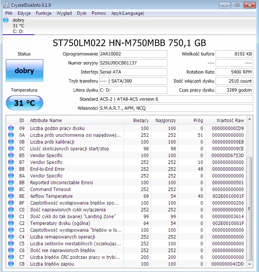This screenshot has width=259, height=272.
Task: Open the Dysk menu
Action: click(82, 13)
